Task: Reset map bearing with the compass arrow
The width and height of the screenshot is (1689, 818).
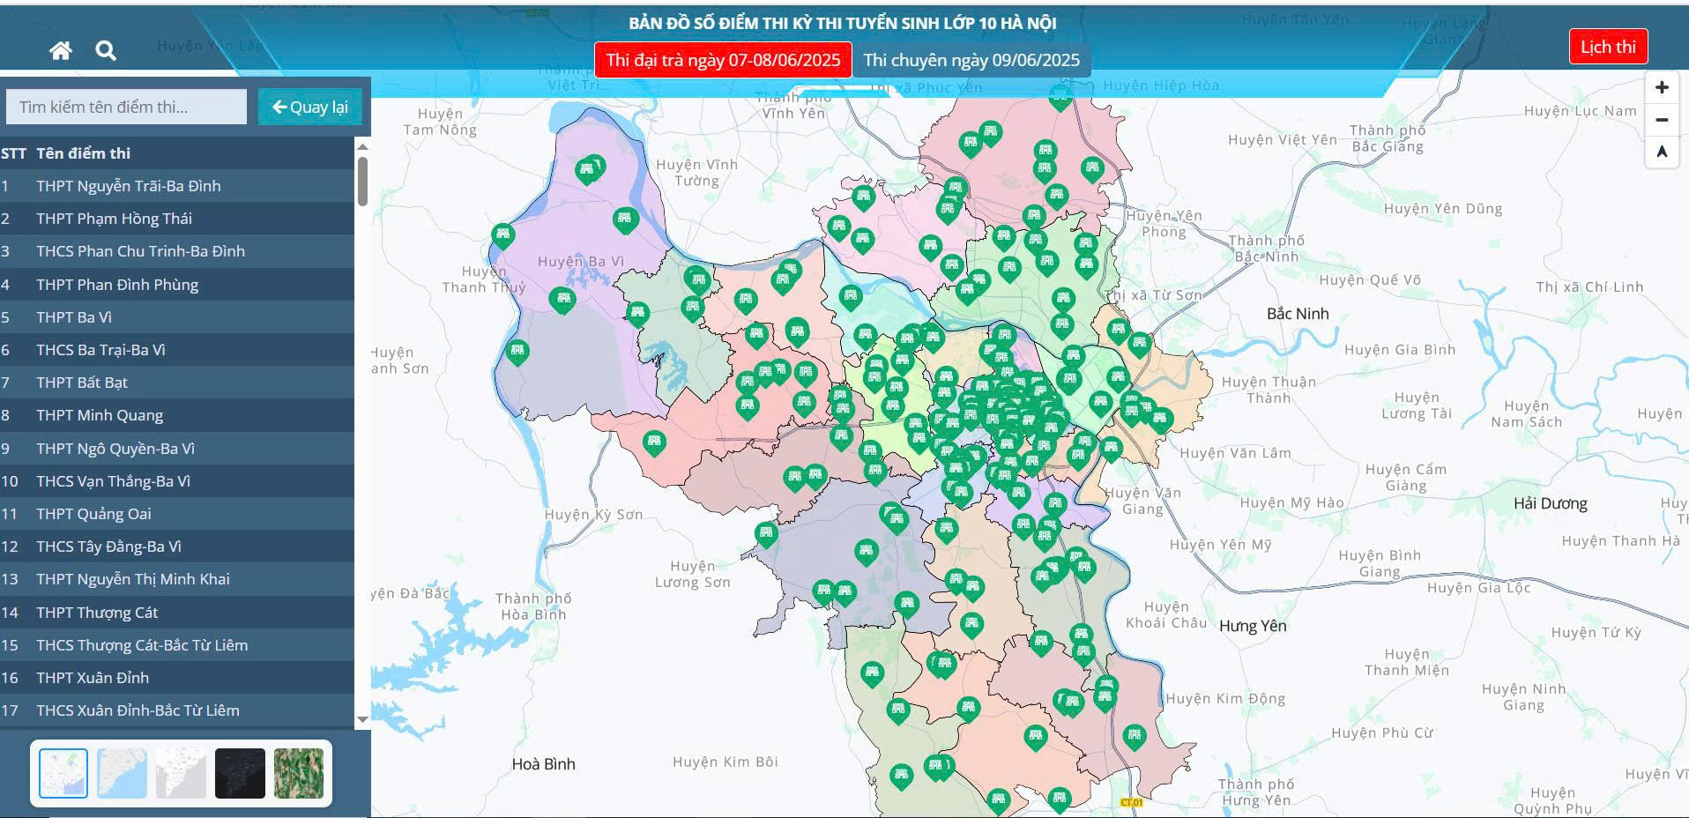Action: pyautogui.click(x=1661, y=152)
